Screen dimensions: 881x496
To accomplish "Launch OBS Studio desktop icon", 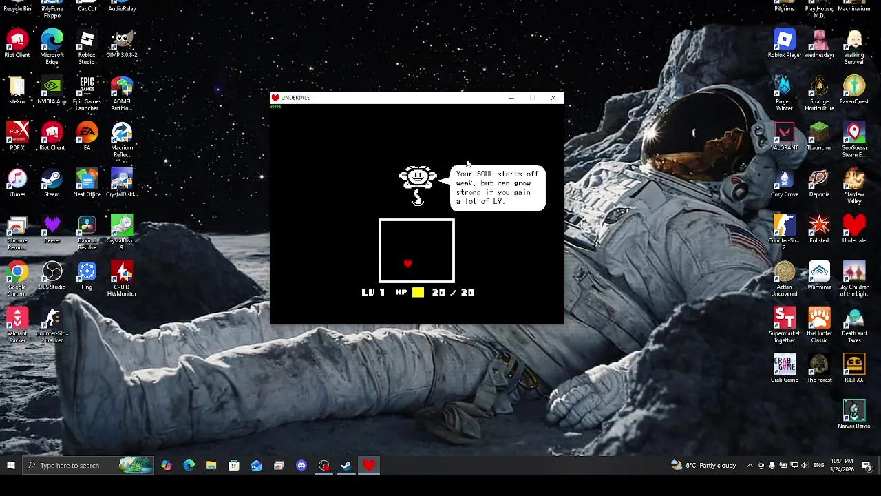I will click(52, 276).
